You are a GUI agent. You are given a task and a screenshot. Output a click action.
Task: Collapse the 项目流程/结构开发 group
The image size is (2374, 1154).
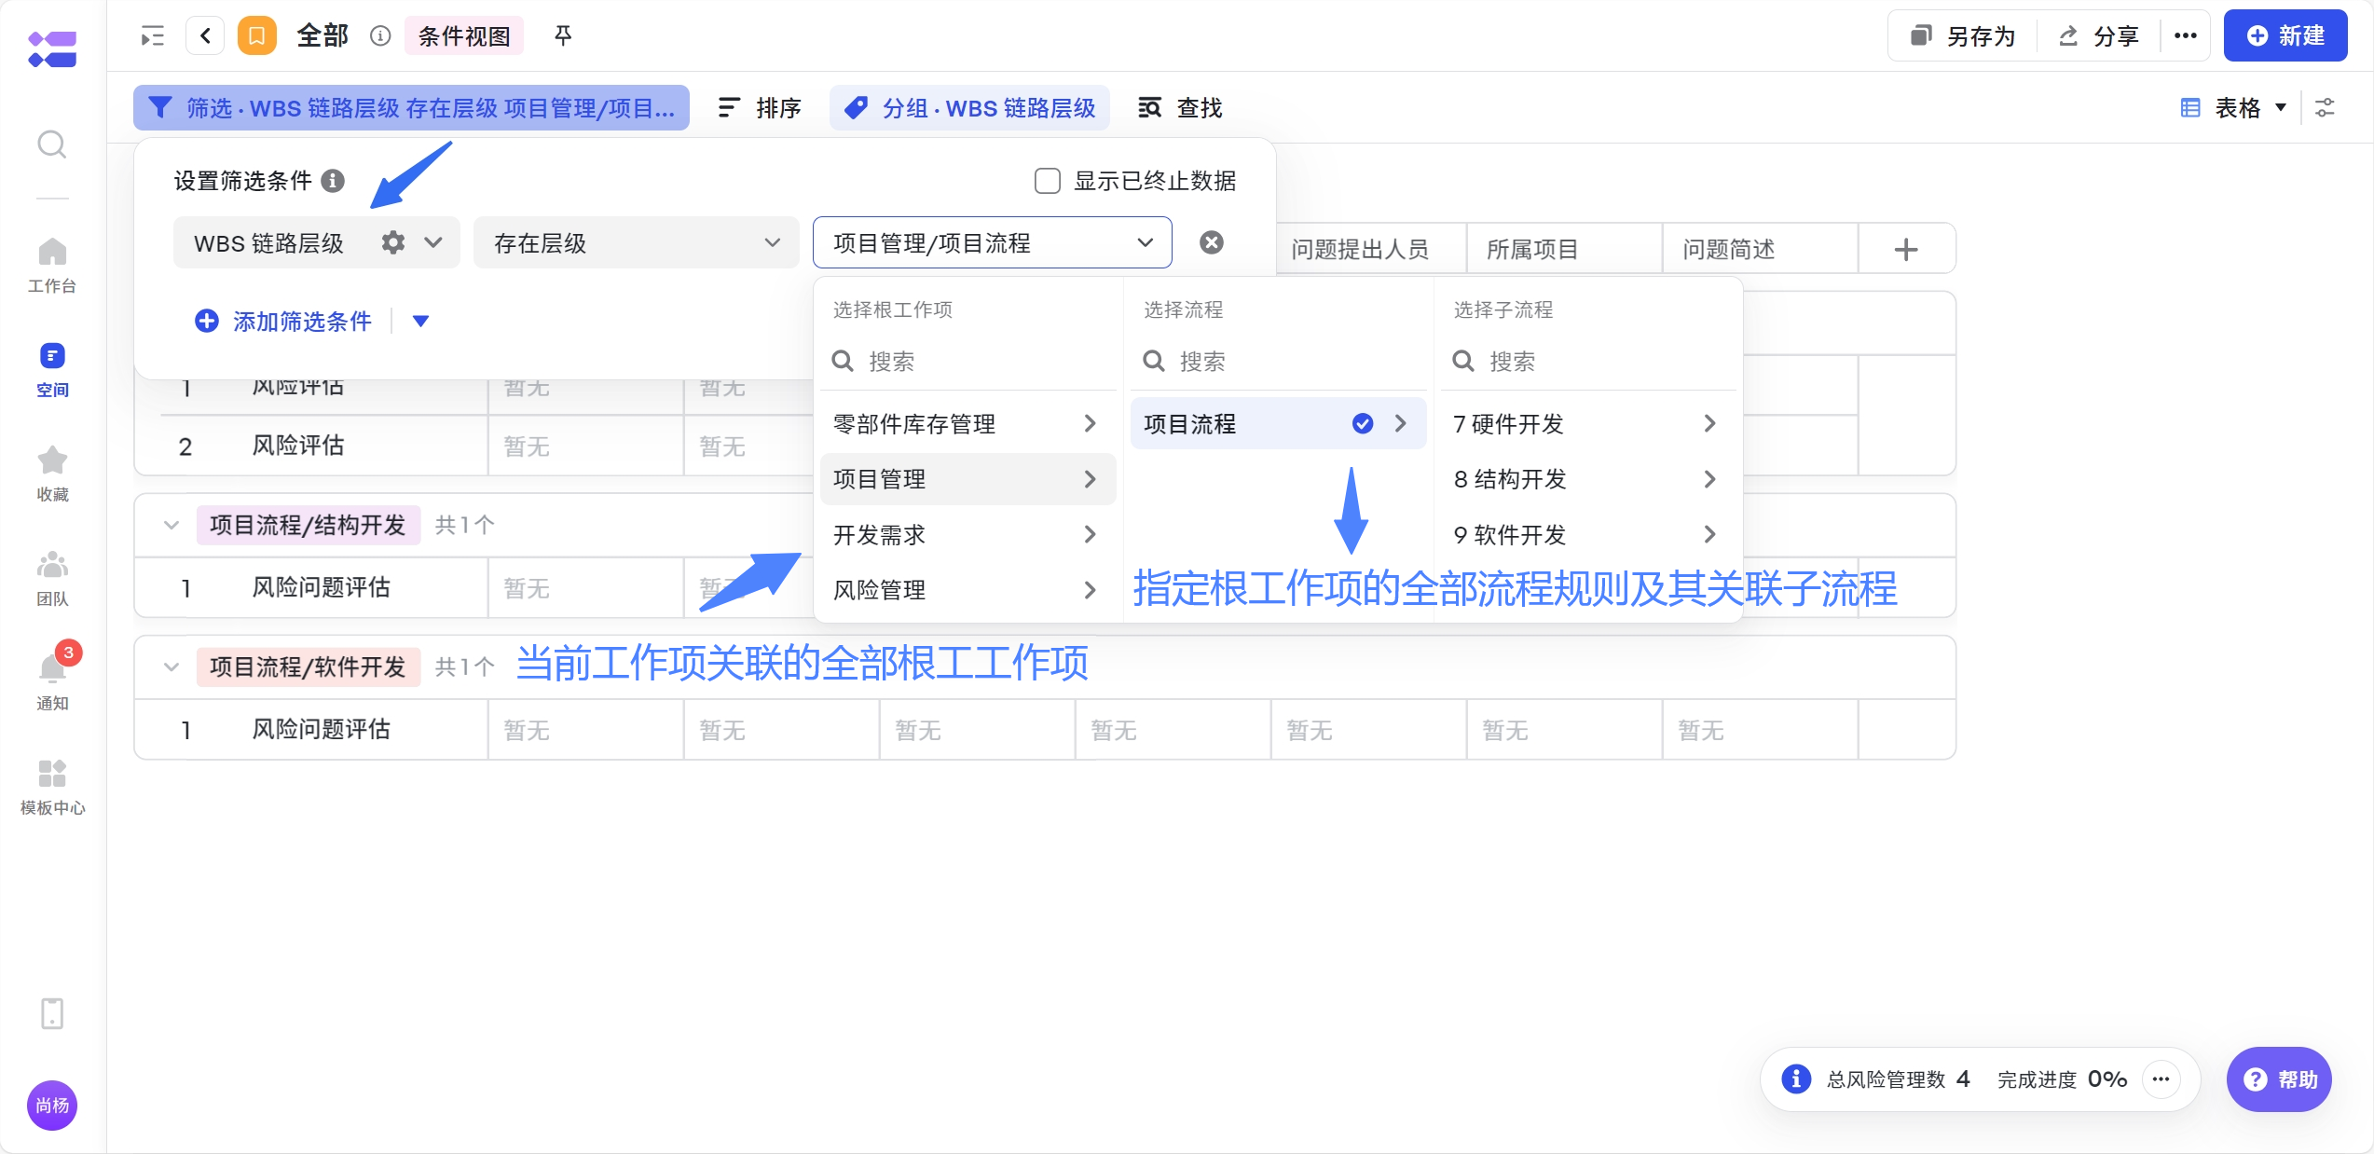pyautogui.click(x=172, y=525)
